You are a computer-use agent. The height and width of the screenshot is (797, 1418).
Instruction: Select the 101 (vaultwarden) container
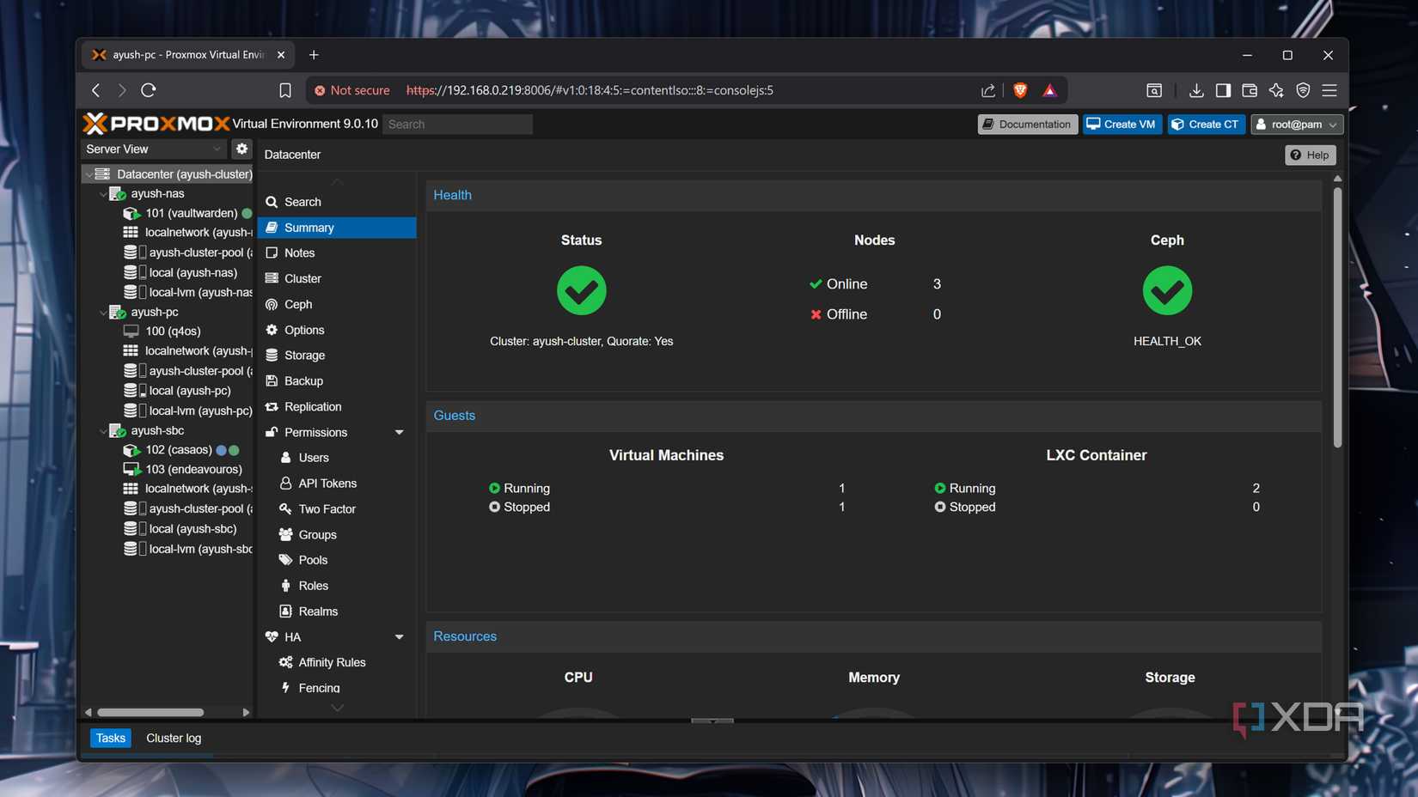pos(191,213)
